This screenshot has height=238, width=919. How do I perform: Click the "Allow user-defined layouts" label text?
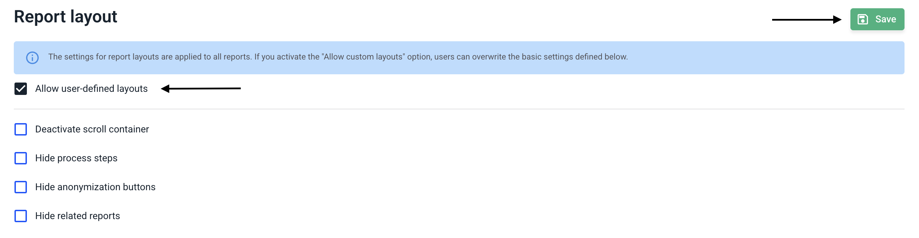(91, 89)
